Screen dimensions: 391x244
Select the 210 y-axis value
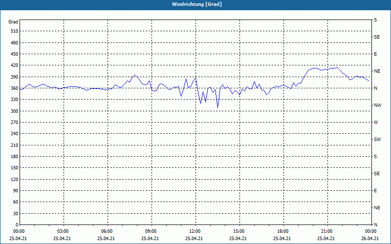click(x=15, y=145)
